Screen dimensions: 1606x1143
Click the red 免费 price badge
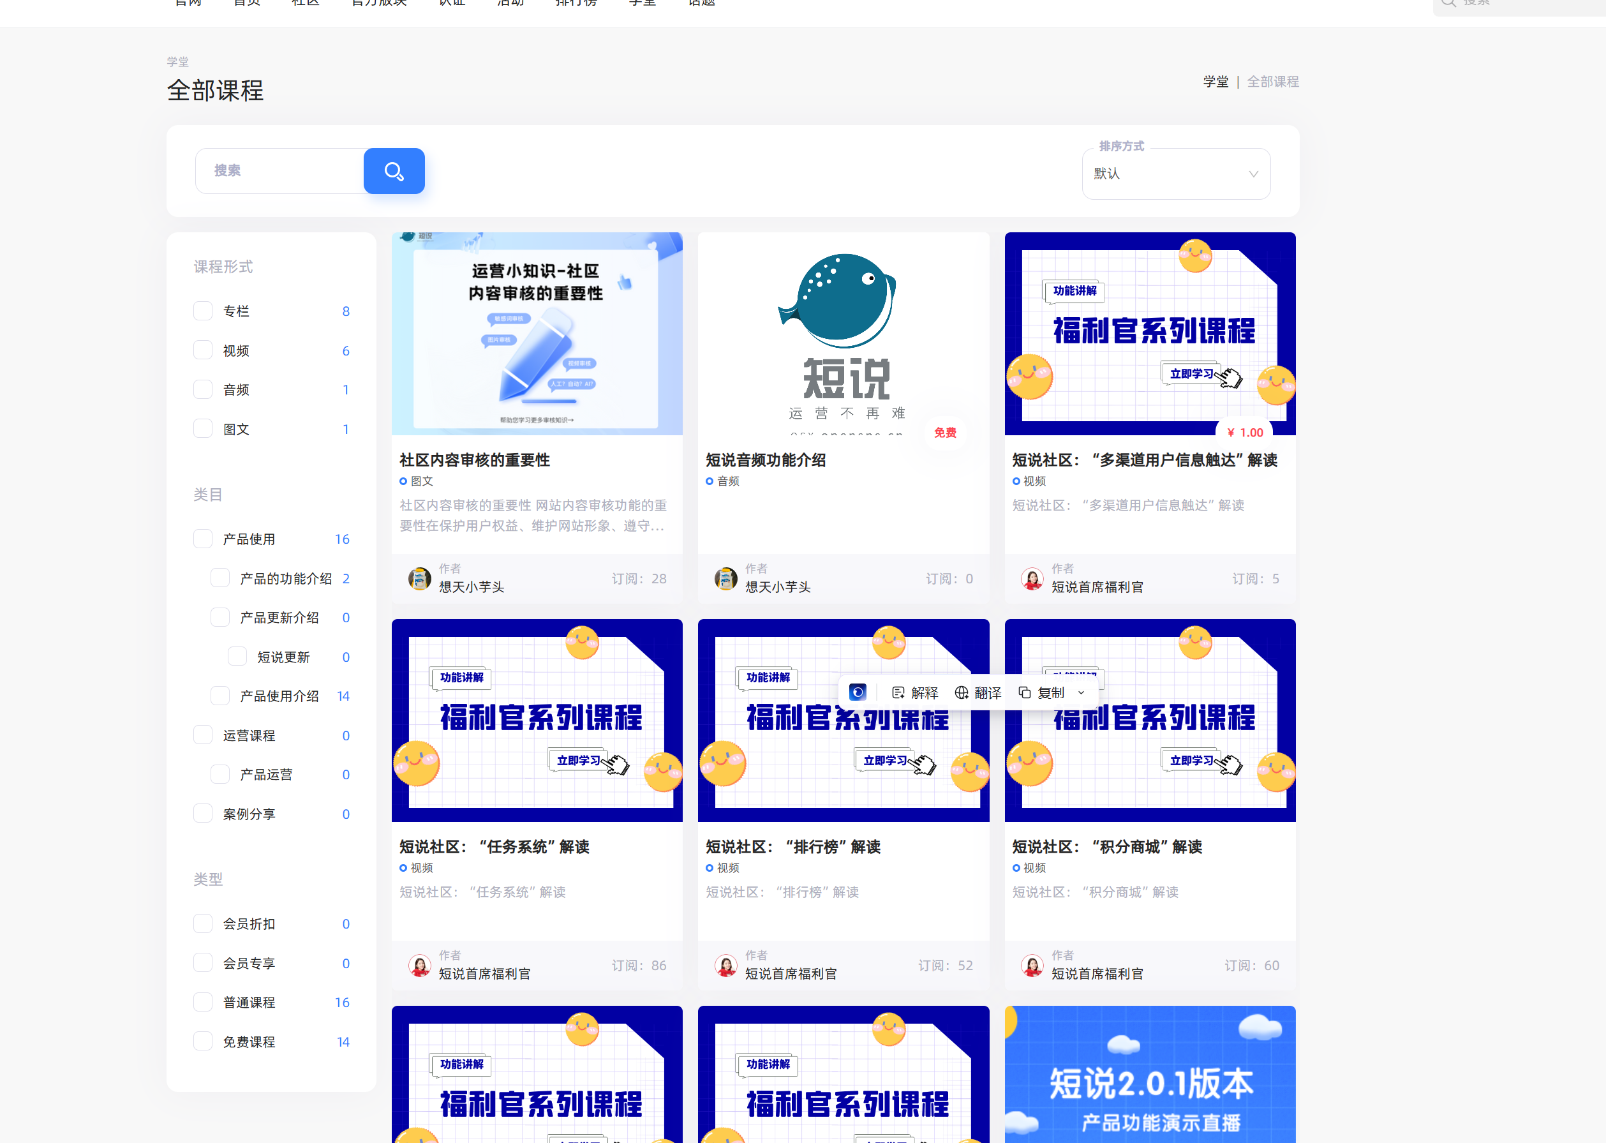[945, 433]
